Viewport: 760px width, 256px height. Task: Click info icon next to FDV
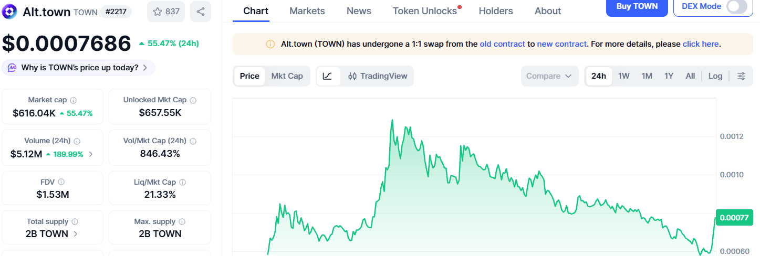[x=61, y=182]
